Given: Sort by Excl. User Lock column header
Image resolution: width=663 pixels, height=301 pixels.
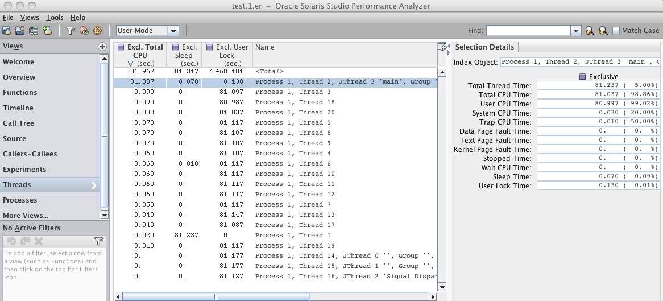Looking at the screenshot, I should (x=227, y=55).
